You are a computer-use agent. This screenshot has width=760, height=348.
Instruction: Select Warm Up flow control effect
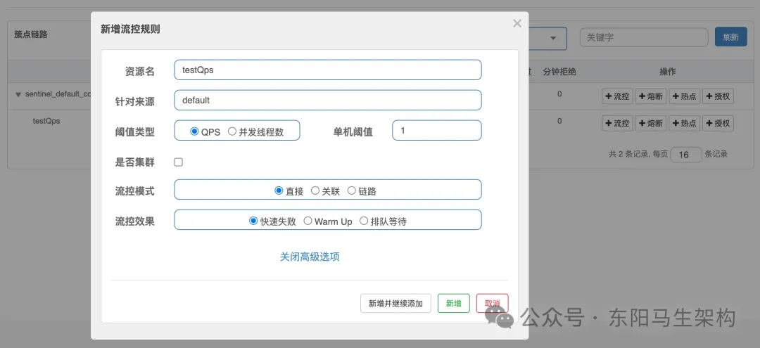tap(308, 221)
